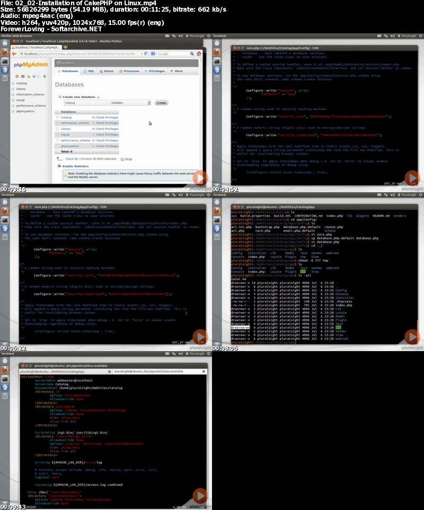
Task: Click the Create database button
Action: (x=161, y=103)
